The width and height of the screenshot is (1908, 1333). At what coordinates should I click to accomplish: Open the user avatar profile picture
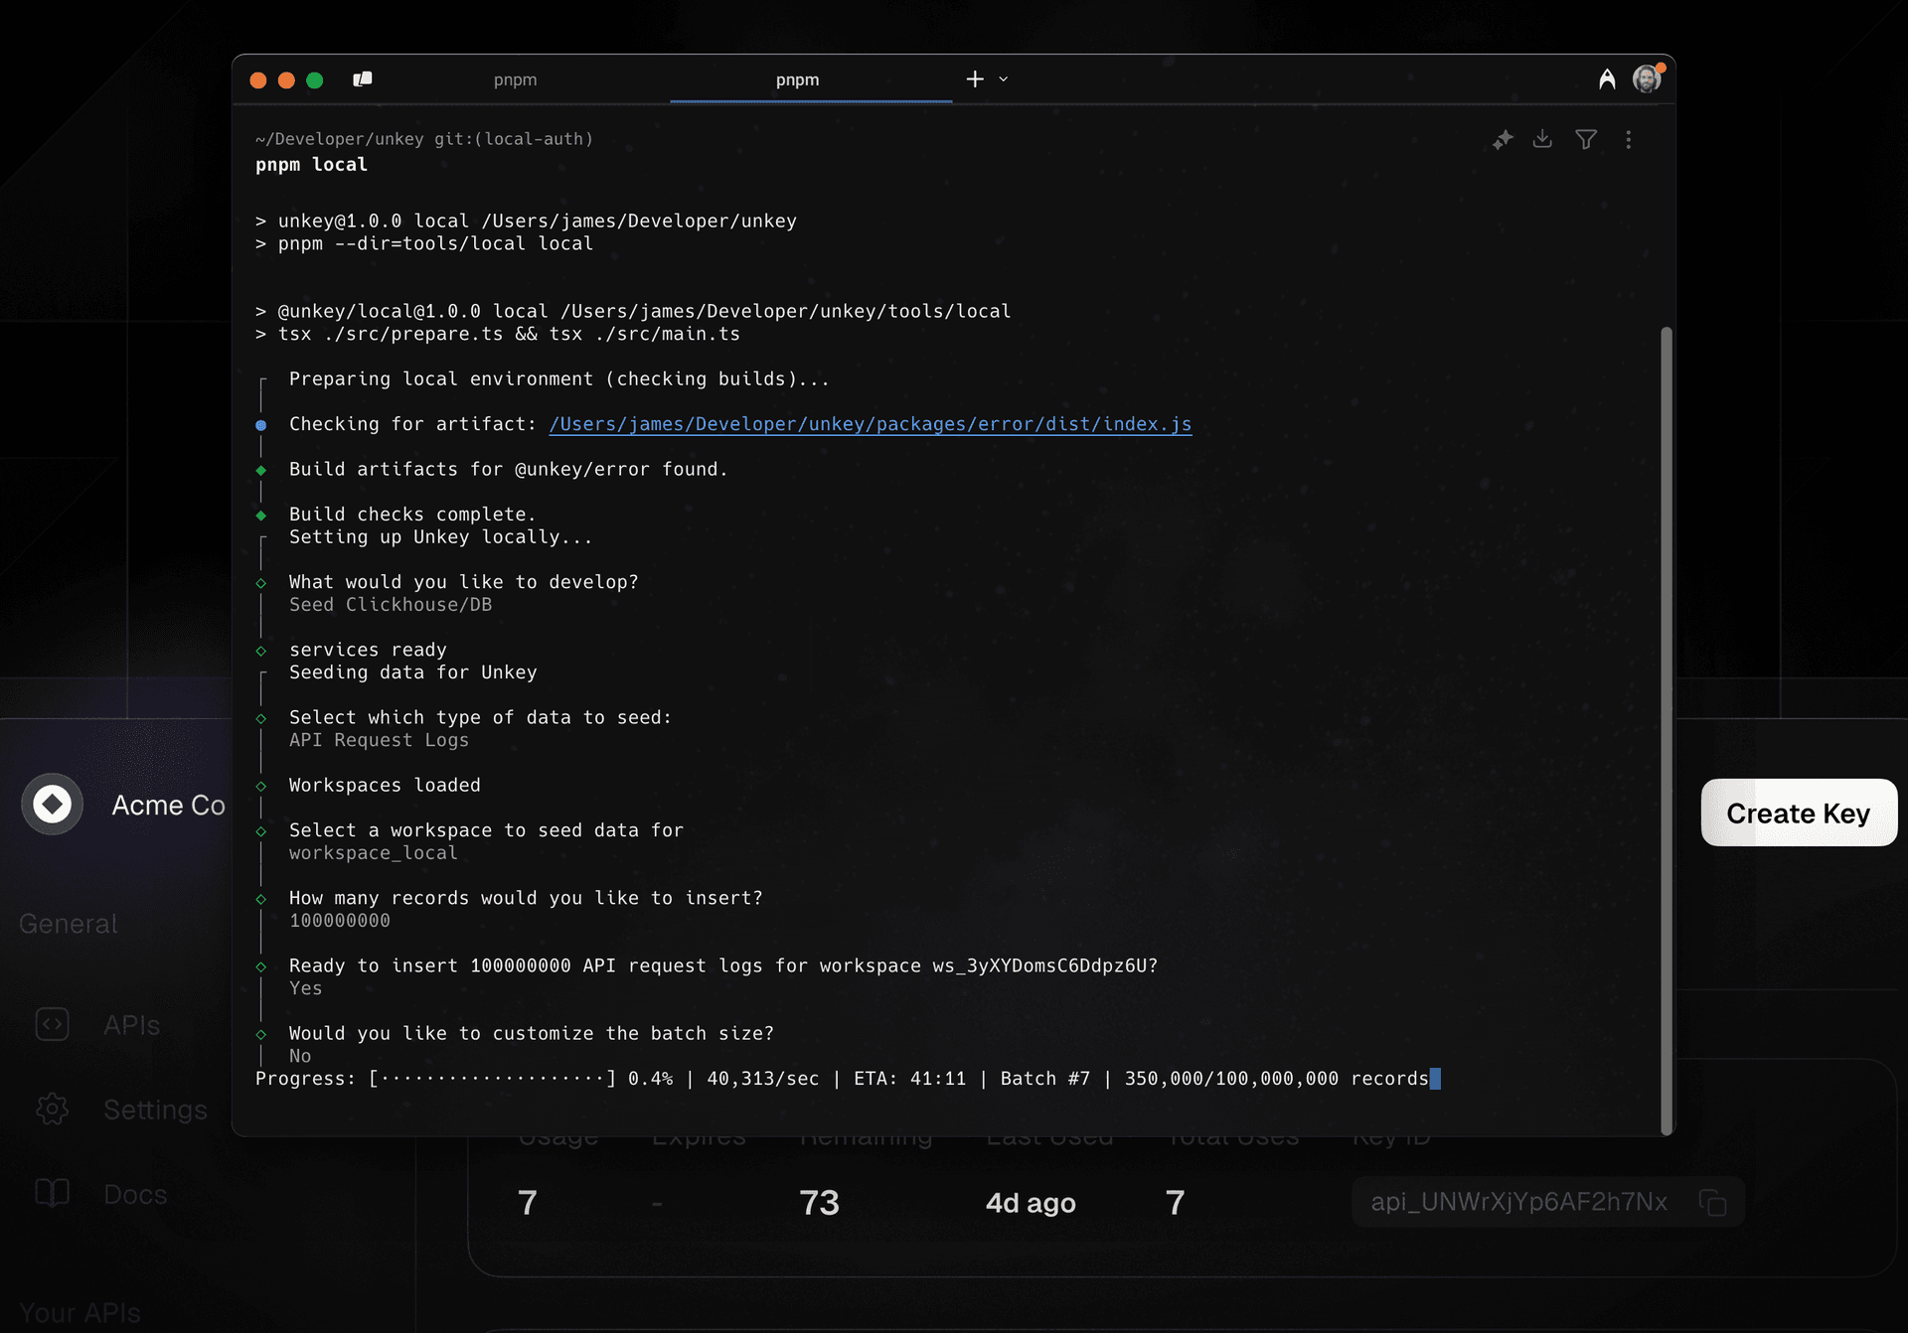pyautogui.click(x=1649, y=78)
